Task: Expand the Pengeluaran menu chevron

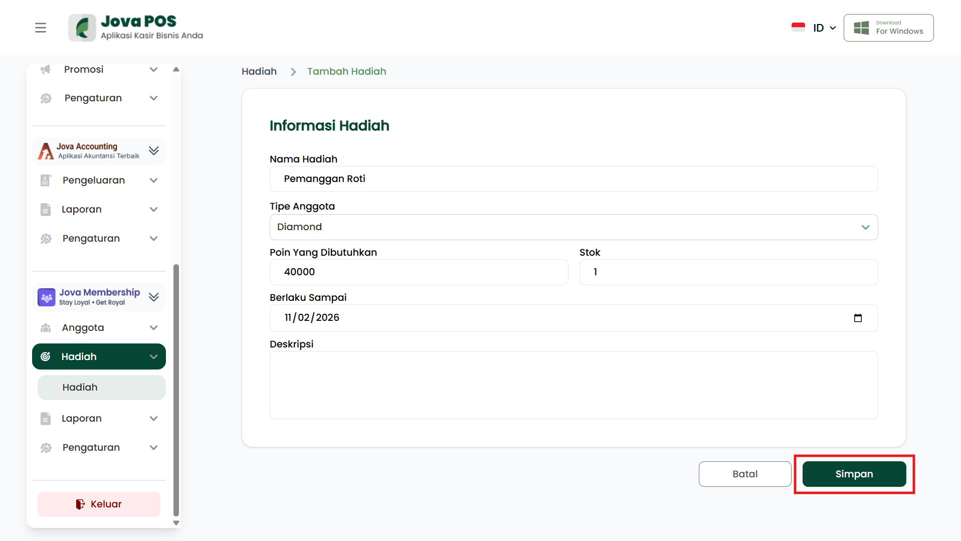Action: pyautogui.click(x=153, y=181)
